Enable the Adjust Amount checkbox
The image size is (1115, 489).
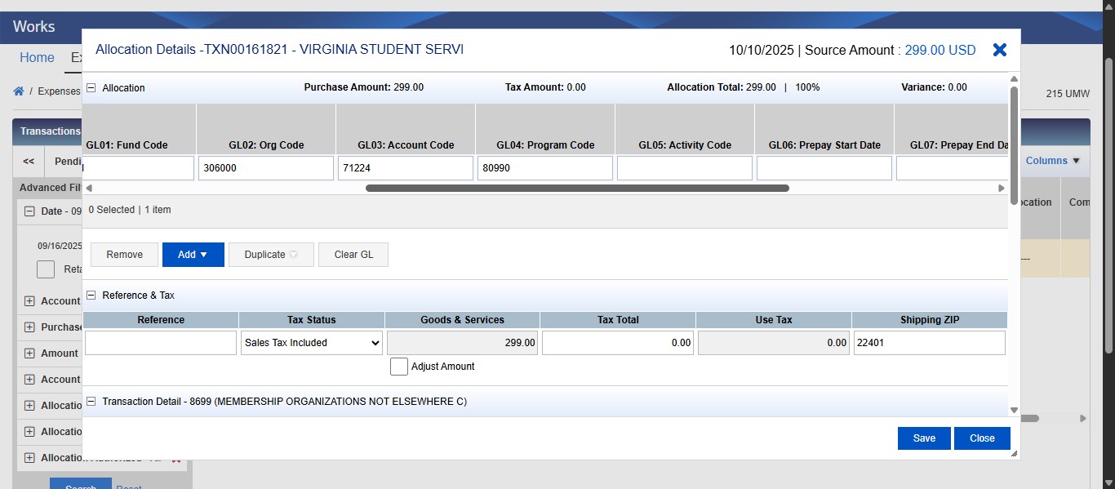[x=398, y=366]
